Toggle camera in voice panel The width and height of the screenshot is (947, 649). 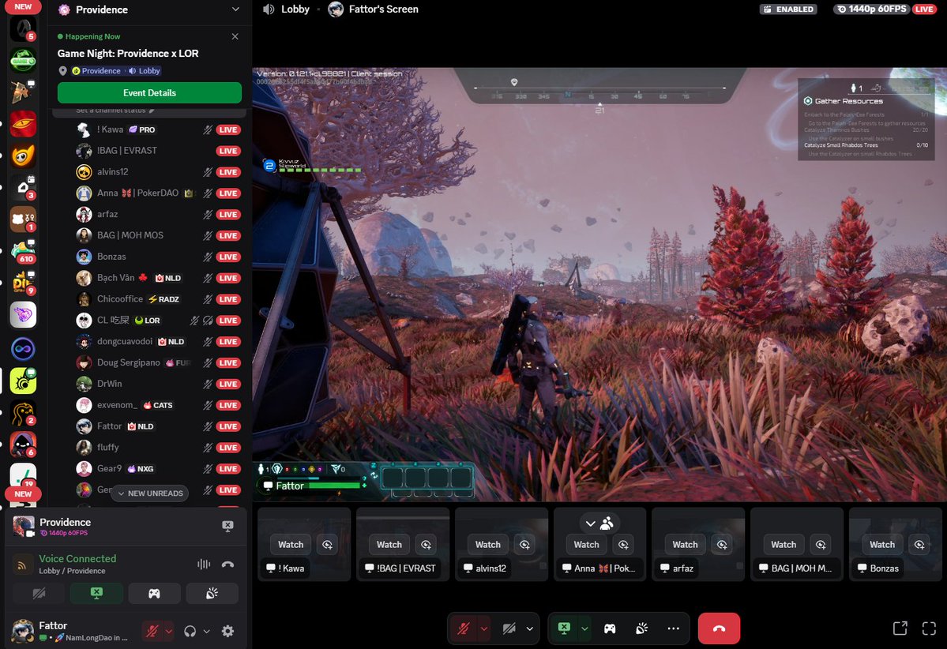tap(39, 594)
